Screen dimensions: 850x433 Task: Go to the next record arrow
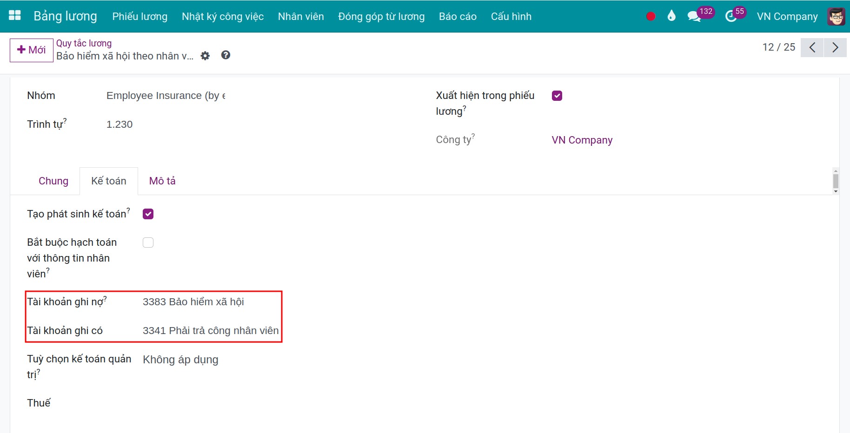coord(835,47)
